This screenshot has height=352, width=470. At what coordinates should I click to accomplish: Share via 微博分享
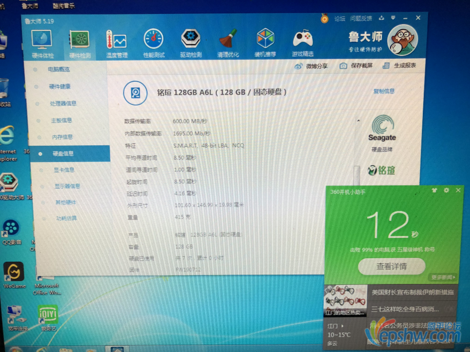click(x=311, y=66)
